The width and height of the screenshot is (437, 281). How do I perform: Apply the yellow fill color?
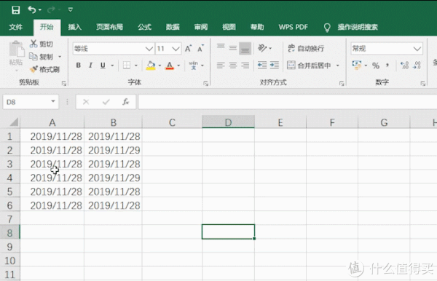point(151,66)
